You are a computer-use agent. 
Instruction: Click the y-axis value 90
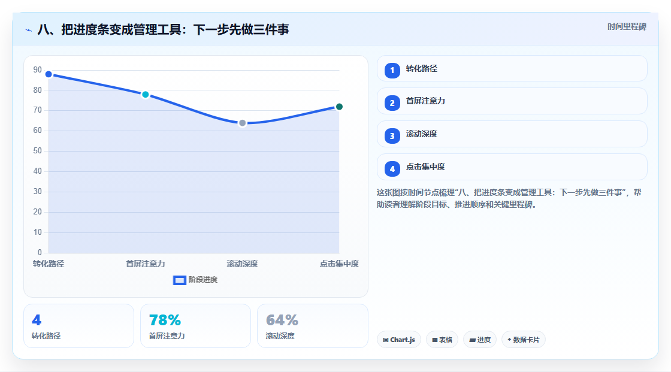point(38,69)
